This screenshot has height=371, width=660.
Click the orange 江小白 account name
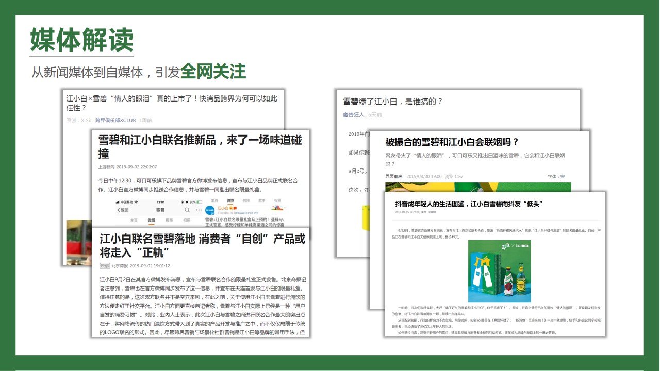tap(223, 208)
